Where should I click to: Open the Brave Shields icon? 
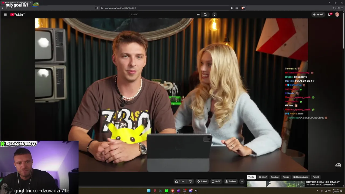click(x=243, y=8)
